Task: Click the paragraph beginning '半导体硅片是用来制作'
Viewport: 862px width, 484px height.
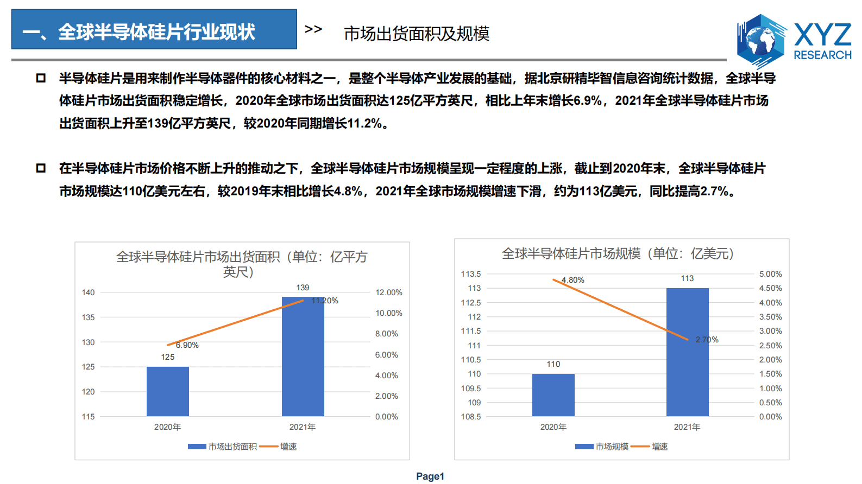Action: [x=417, y=101]
